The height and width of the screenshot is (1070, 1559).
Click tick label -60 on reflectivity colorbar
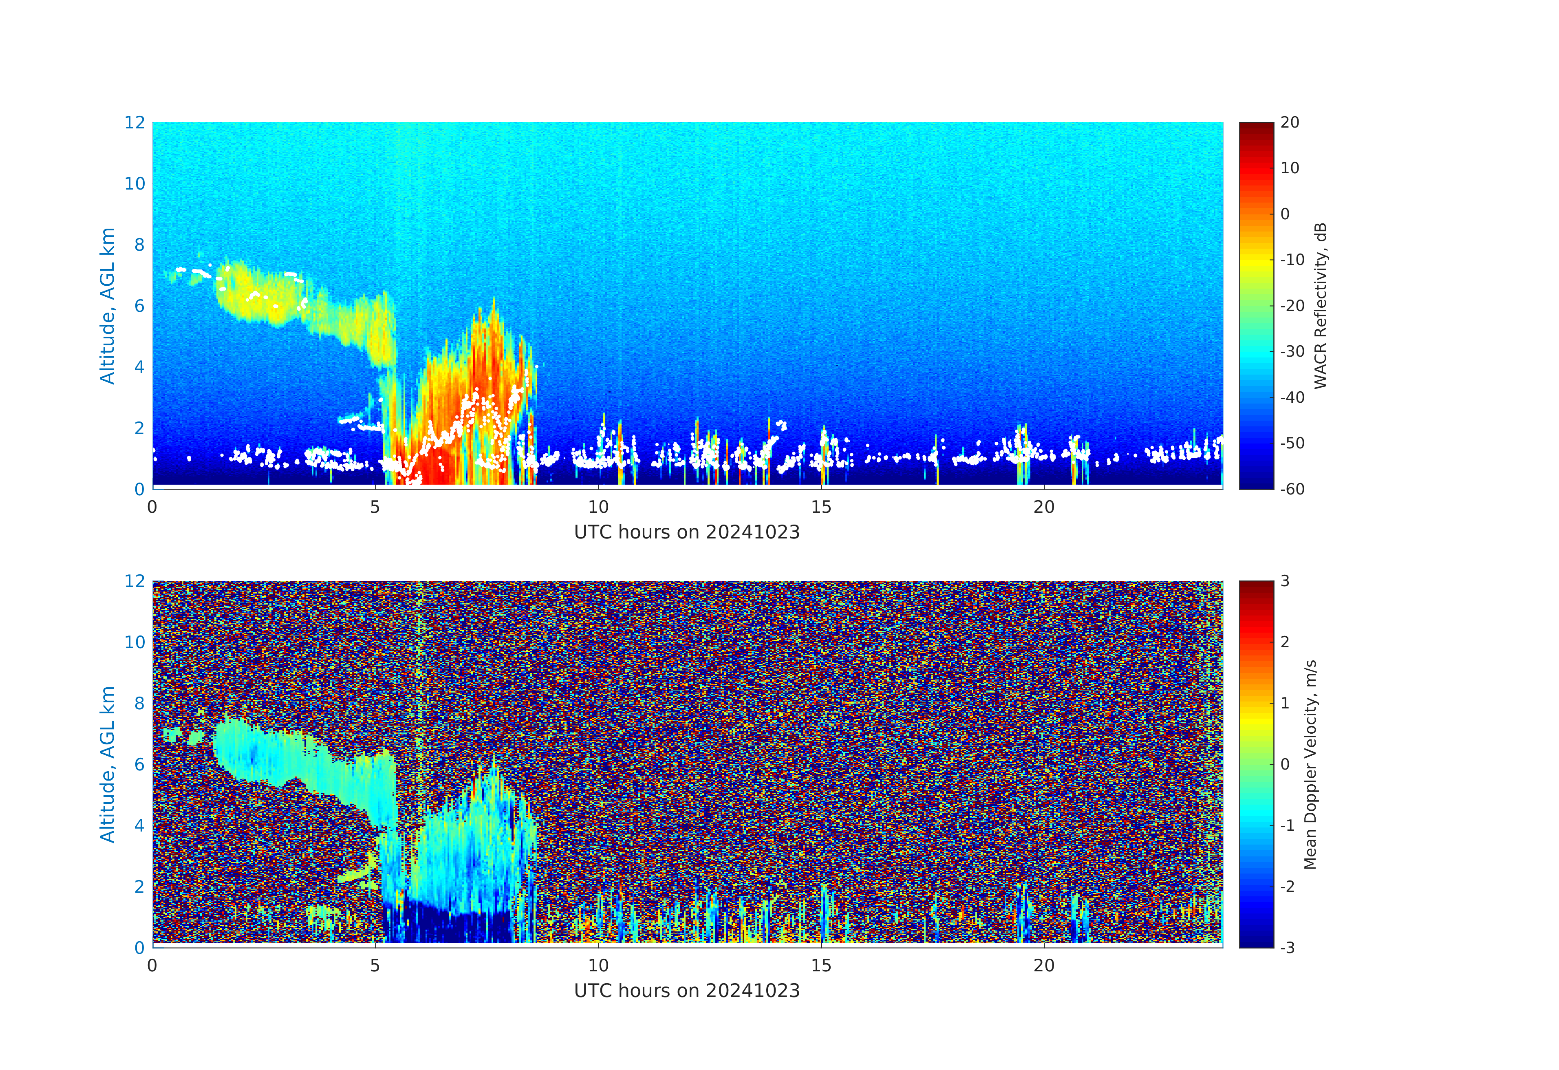[x=1292, y=489]
